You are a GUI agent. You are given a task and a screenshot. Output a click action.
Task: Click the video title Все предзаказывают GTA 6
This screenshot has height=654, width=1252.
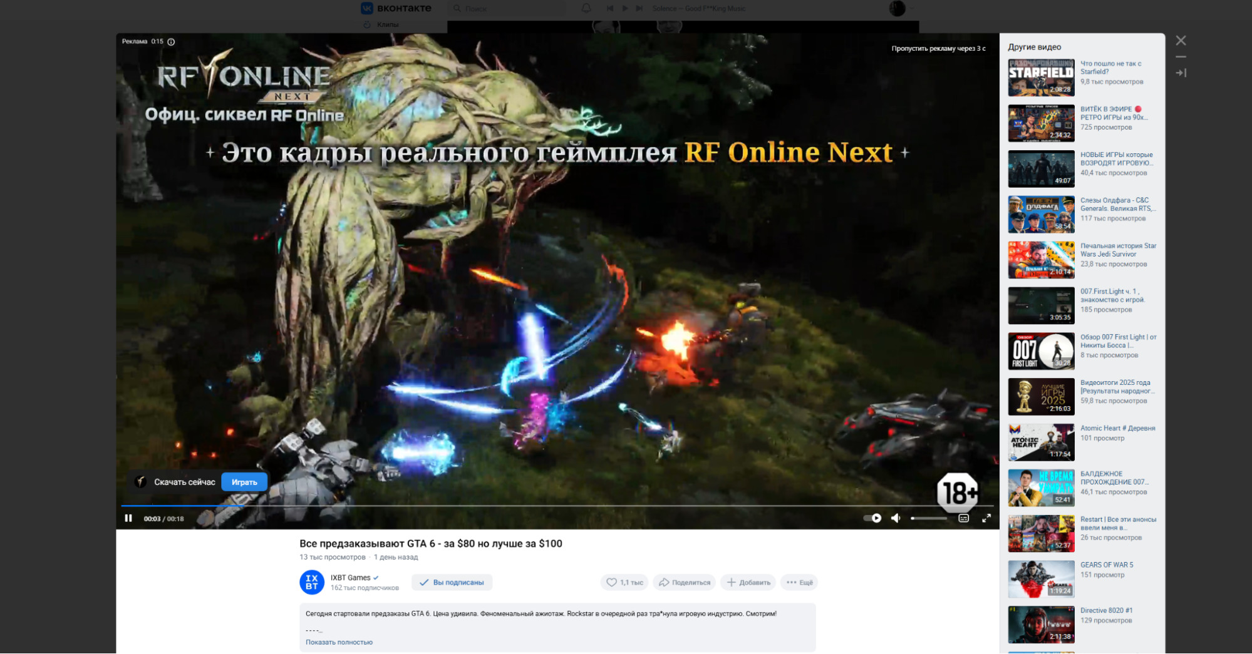pos(431,544)
